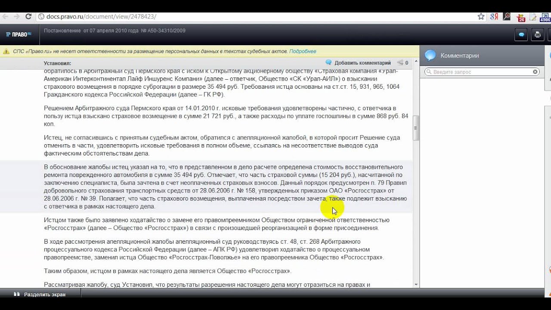Reload the page
This screenshot has height=310, width=551.
pyautogui.click(x=28, y=17)
